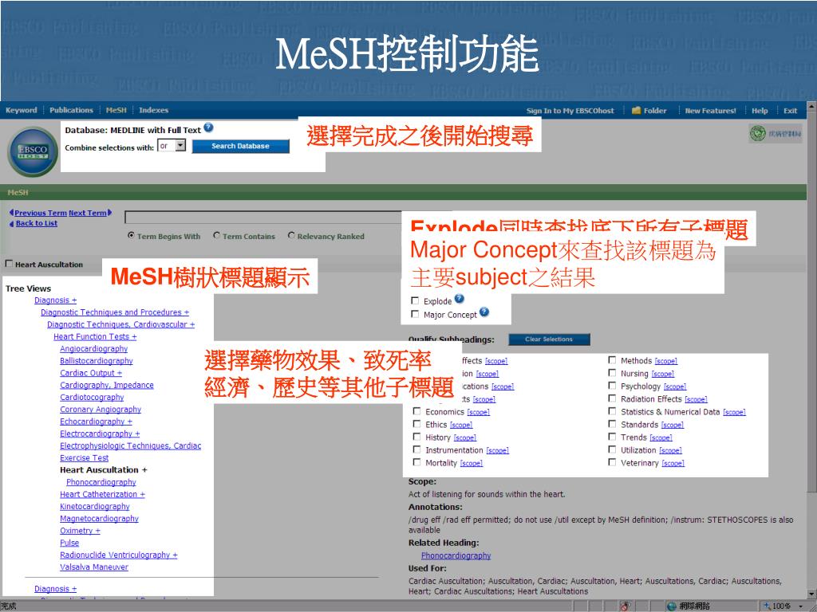Check the Economics subheading

[x=416, y=411]
